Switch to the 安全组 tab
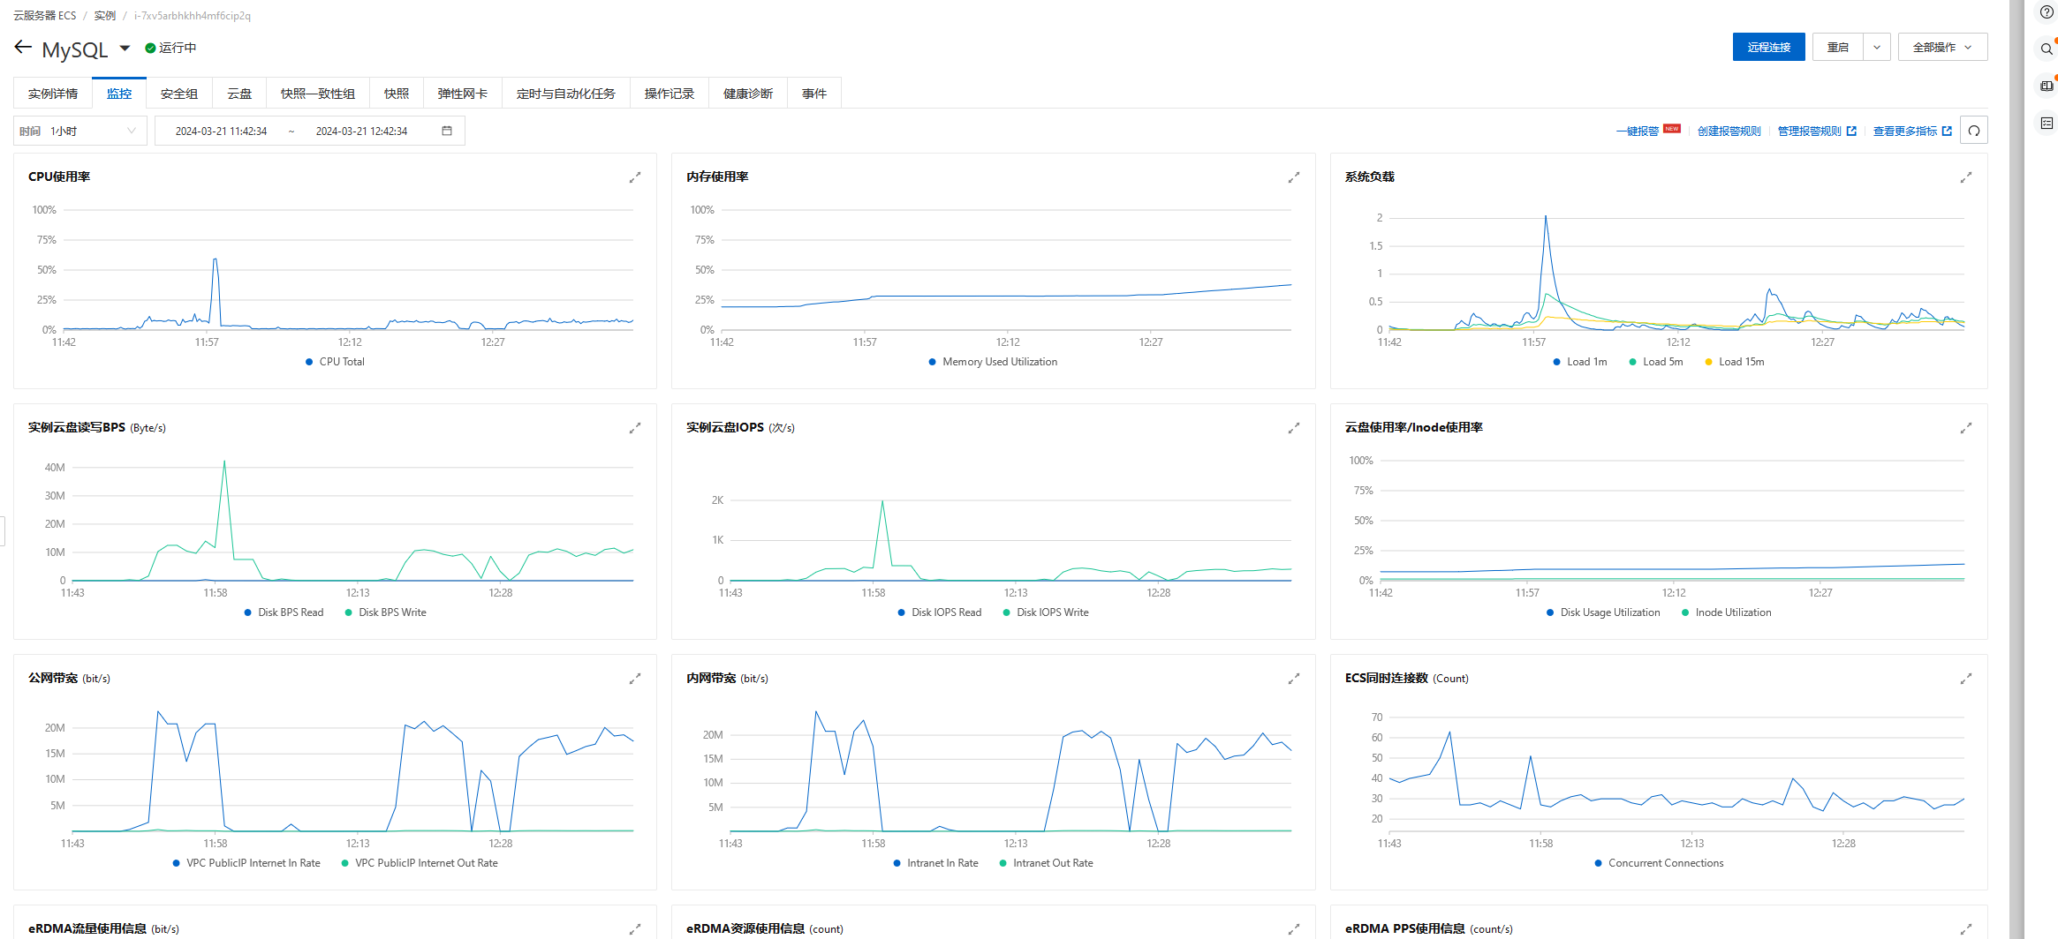 coord(179,94)
